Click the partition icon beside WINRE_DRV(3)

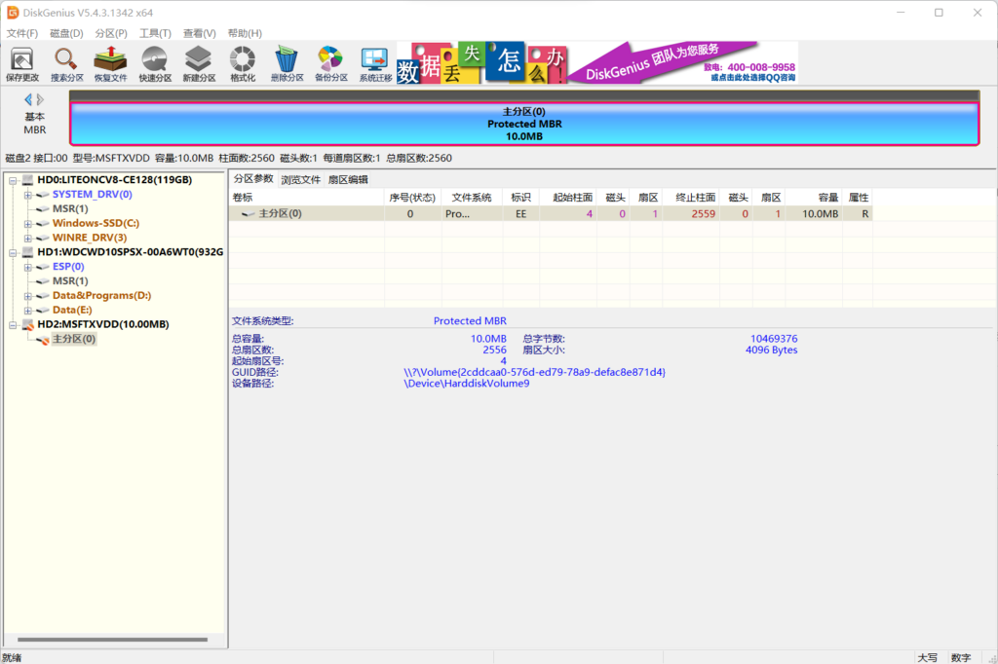pos(43,238)
